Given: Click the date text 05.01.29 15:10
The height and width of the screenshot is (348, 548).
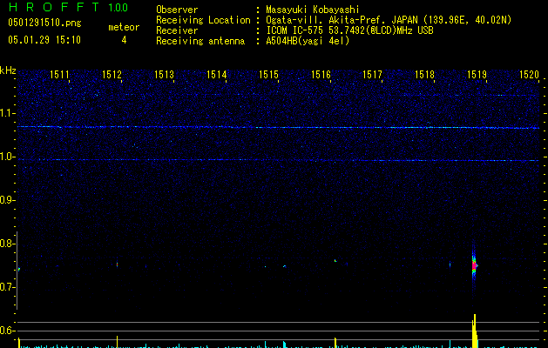Looking at the screenshot, I should [x=44, y=40].
